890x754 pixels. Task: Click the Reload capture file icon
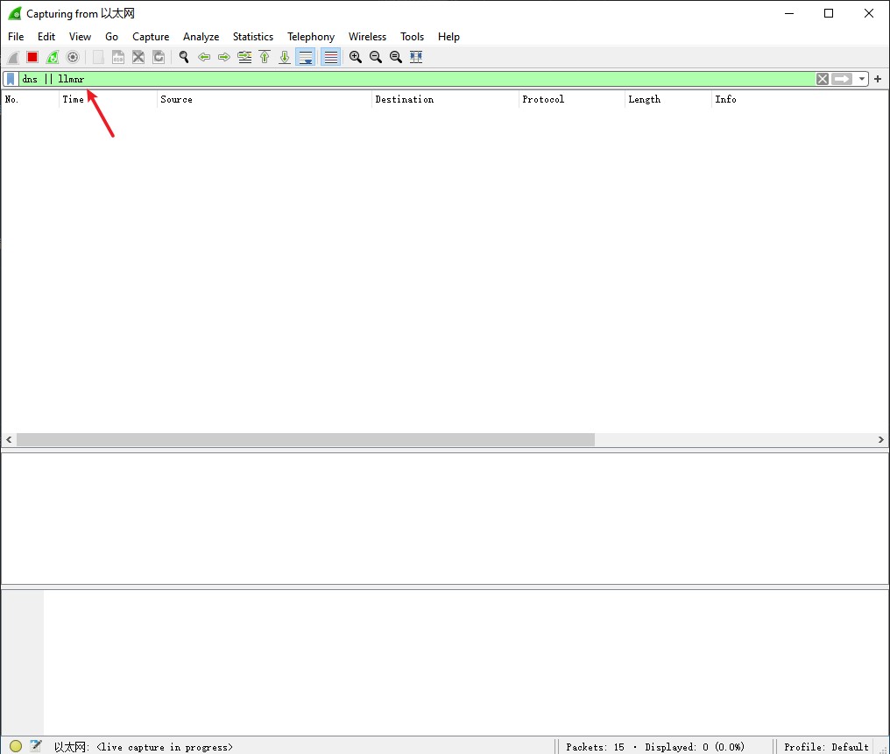point(159,57)
